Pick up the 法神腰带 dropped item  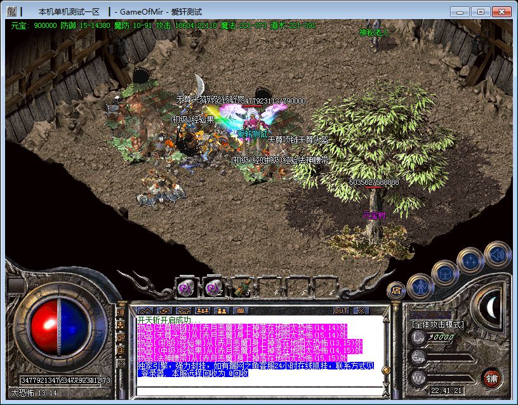click(x=314, y=161)
